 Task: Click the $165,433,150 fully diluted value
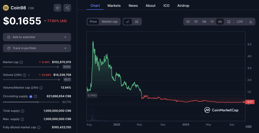point(61,127)
